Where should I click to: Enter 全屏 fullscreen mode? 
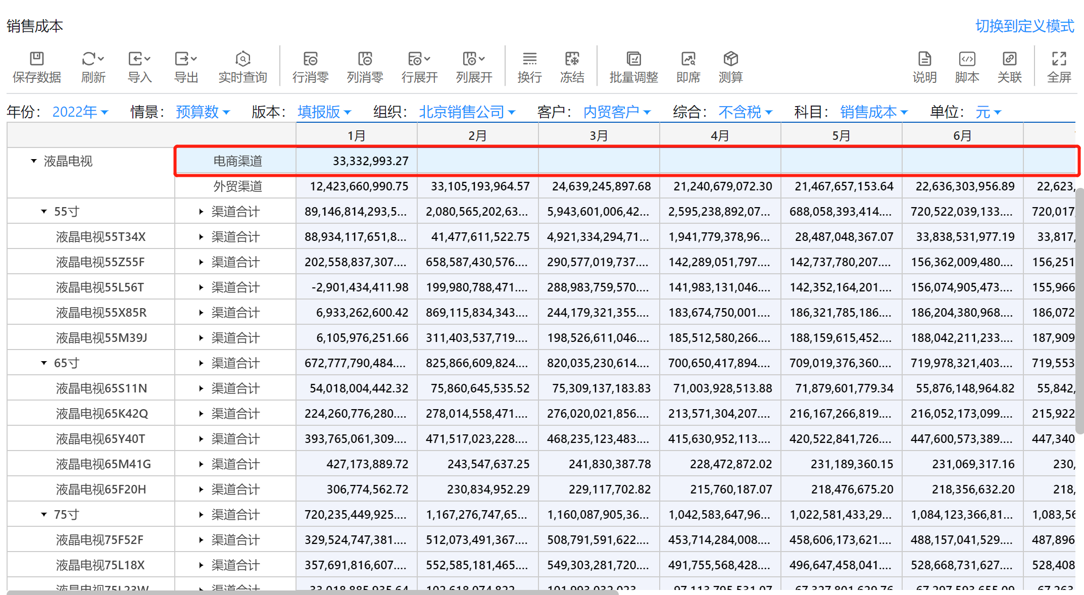[1059, 59]
